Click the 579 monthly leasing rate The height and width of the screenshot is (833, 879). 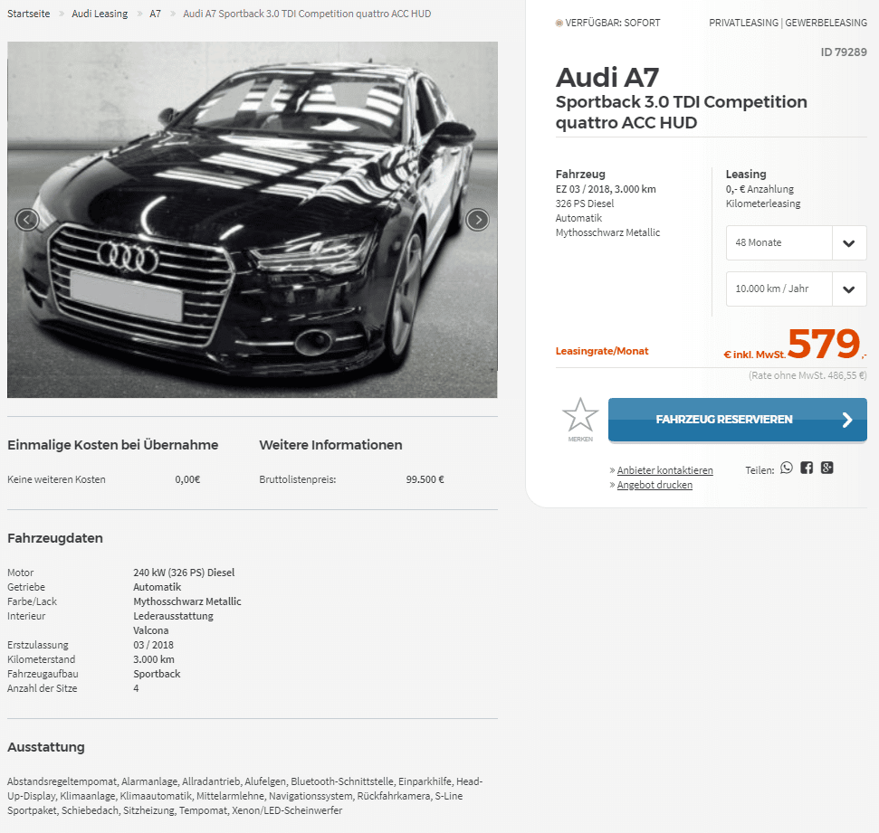824,344
